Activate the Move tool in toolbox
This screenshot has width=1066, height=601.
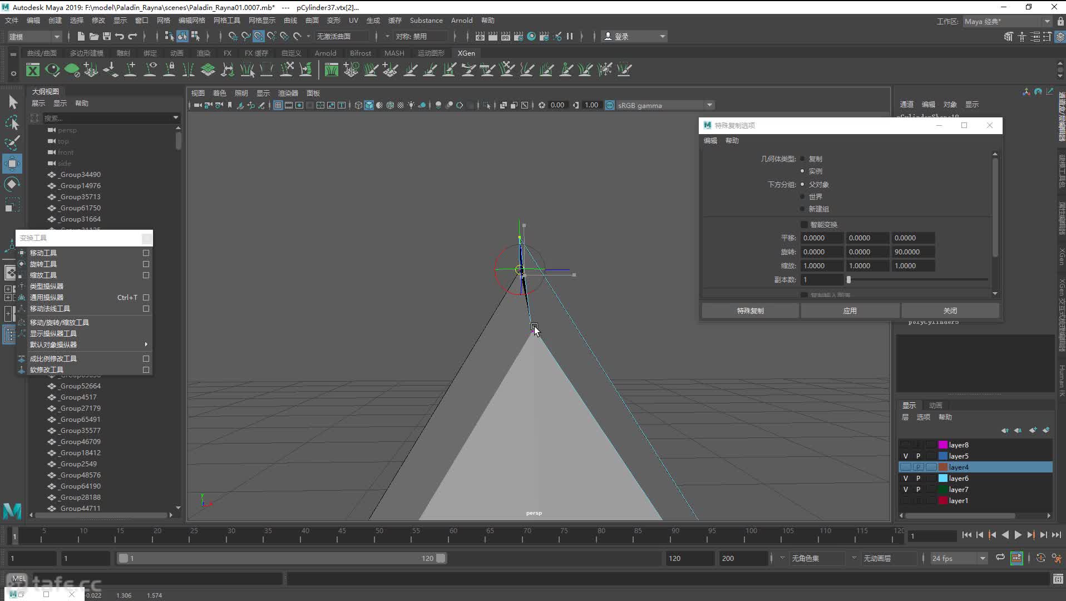click(x=12, y=164)
